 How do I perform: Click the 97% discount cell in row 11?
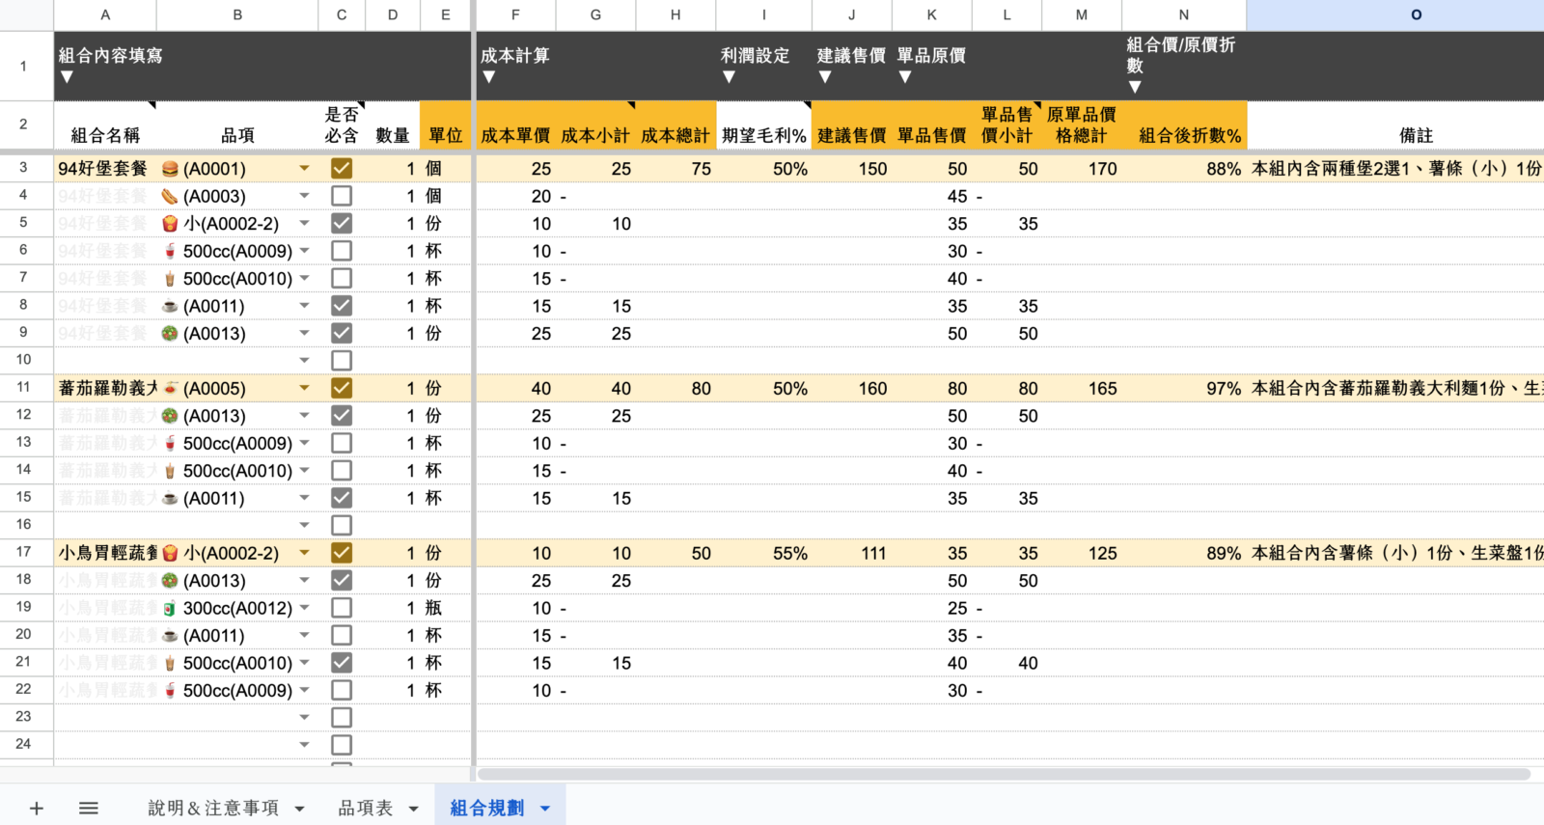pos(1185,388)
